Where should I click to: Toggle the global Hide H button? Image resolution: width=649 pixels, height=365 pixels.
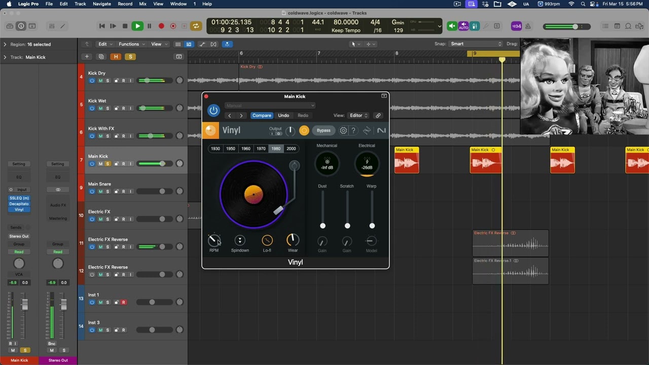(x=116, y=57)
